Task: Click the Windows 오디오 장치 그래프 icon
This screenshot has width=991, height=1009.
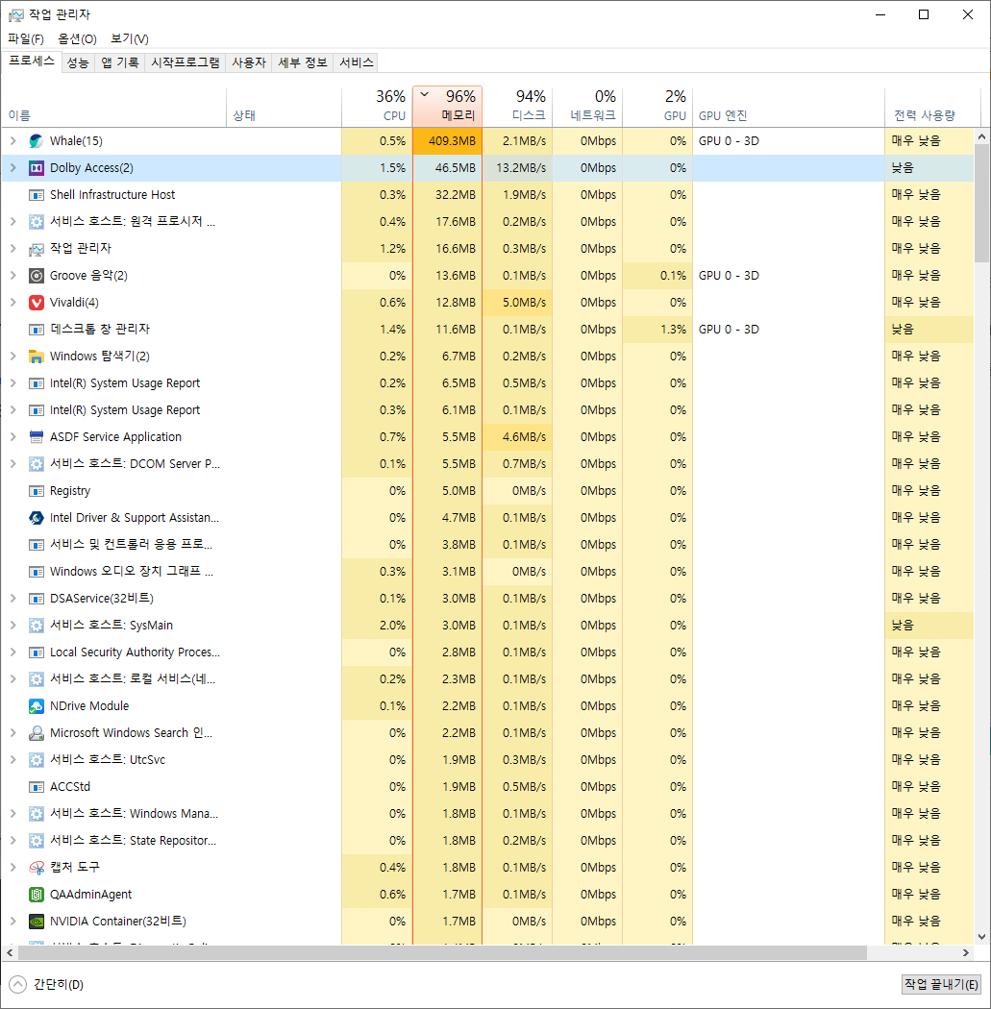Action: (x=37, y=572)
